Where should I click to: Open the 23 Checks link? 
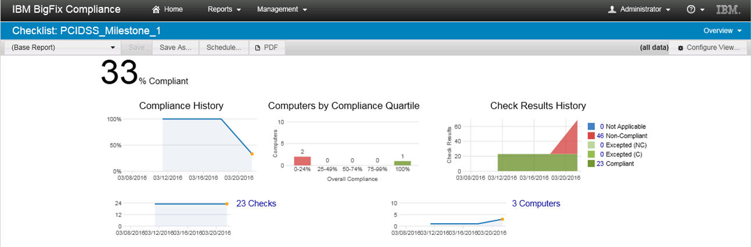tap(256, 203)
